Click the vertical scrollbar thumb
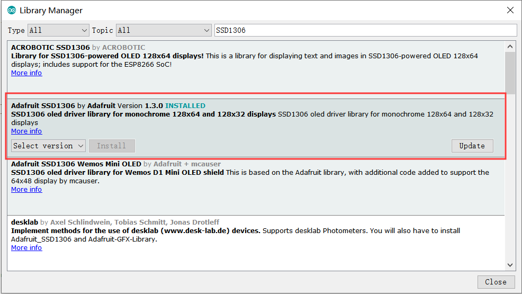522x294 pixels. click(510, 72)
